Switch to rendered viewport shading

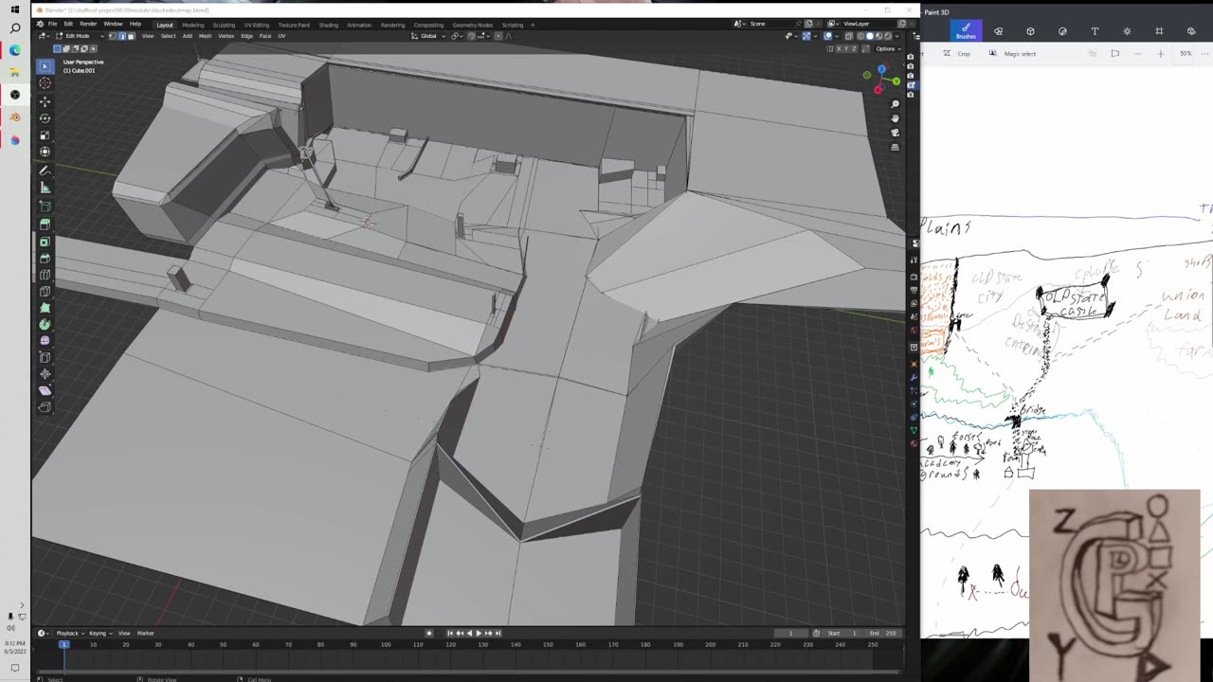887,36
